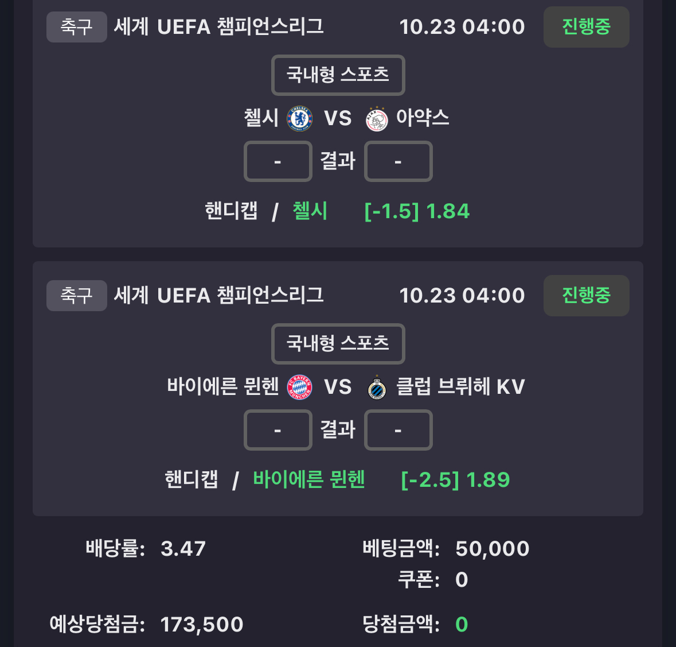The image size is (676, 647).
Task: Click Bayern Munich's result score box
Action: (x=278, y=430)
